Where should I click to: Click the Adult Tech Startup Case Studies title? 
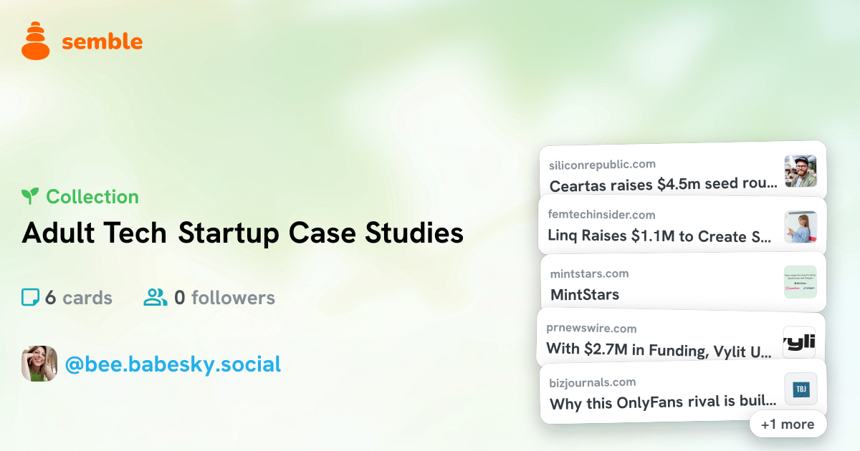coord(243,233)
